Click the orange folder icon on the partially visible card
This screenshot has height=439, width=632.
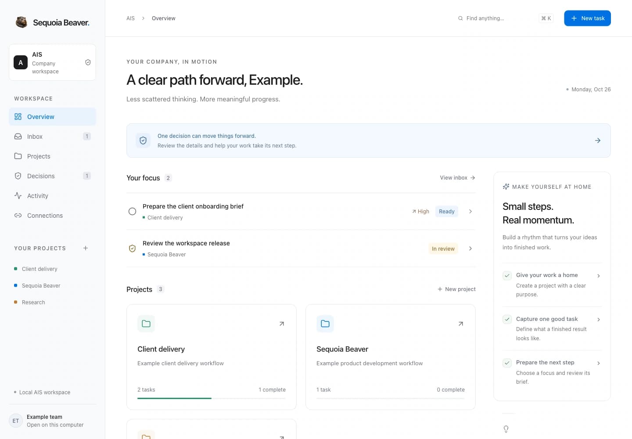tap(146, 435)
